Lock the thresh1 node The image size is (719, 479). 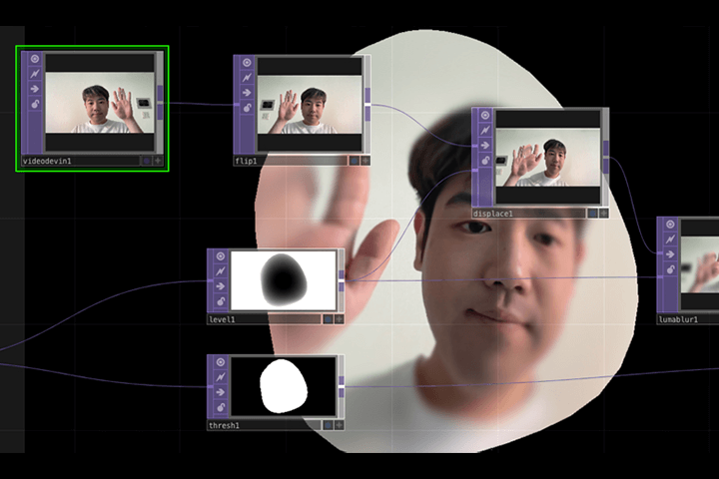click(219, 406)
